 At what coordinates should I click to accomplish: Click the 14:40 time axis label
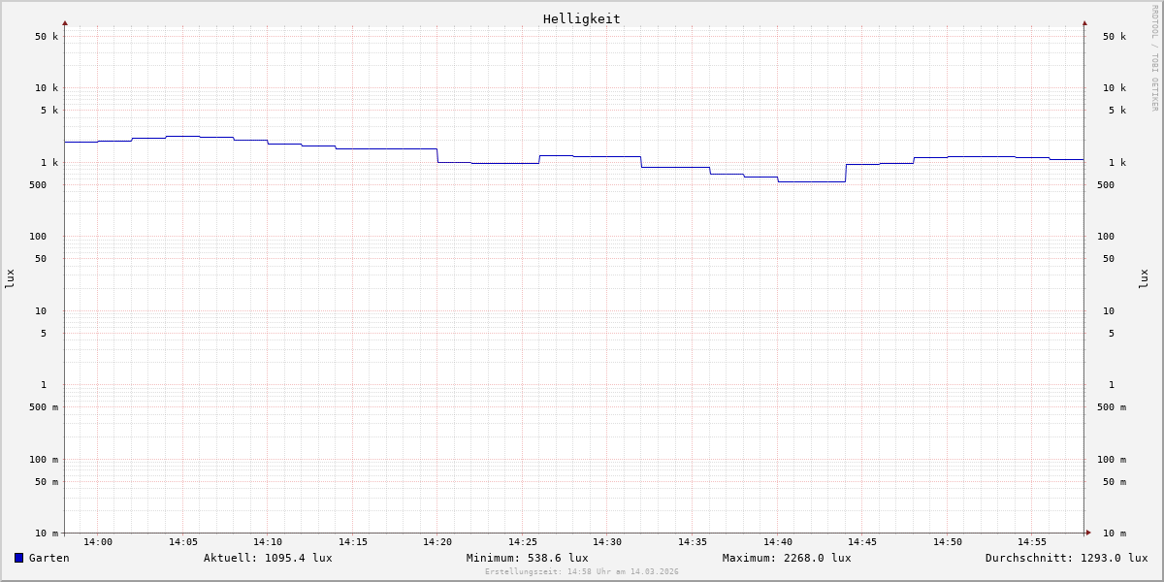click(x=777, y=542)
